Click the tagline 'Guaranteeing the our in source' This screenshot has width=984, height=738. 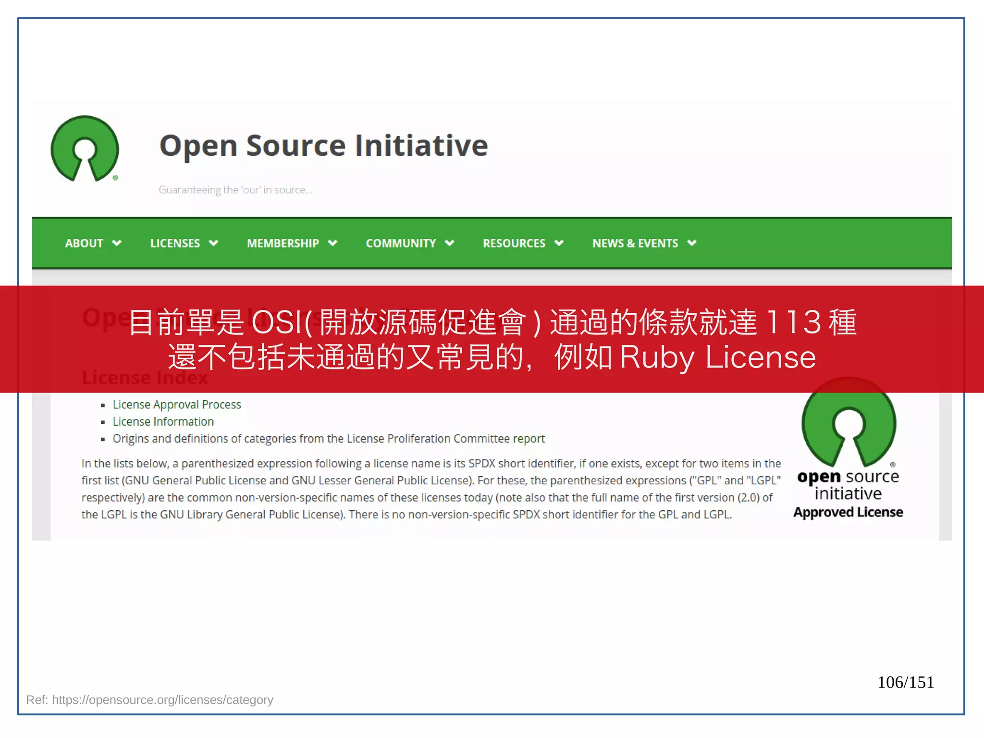click(235, 190)
